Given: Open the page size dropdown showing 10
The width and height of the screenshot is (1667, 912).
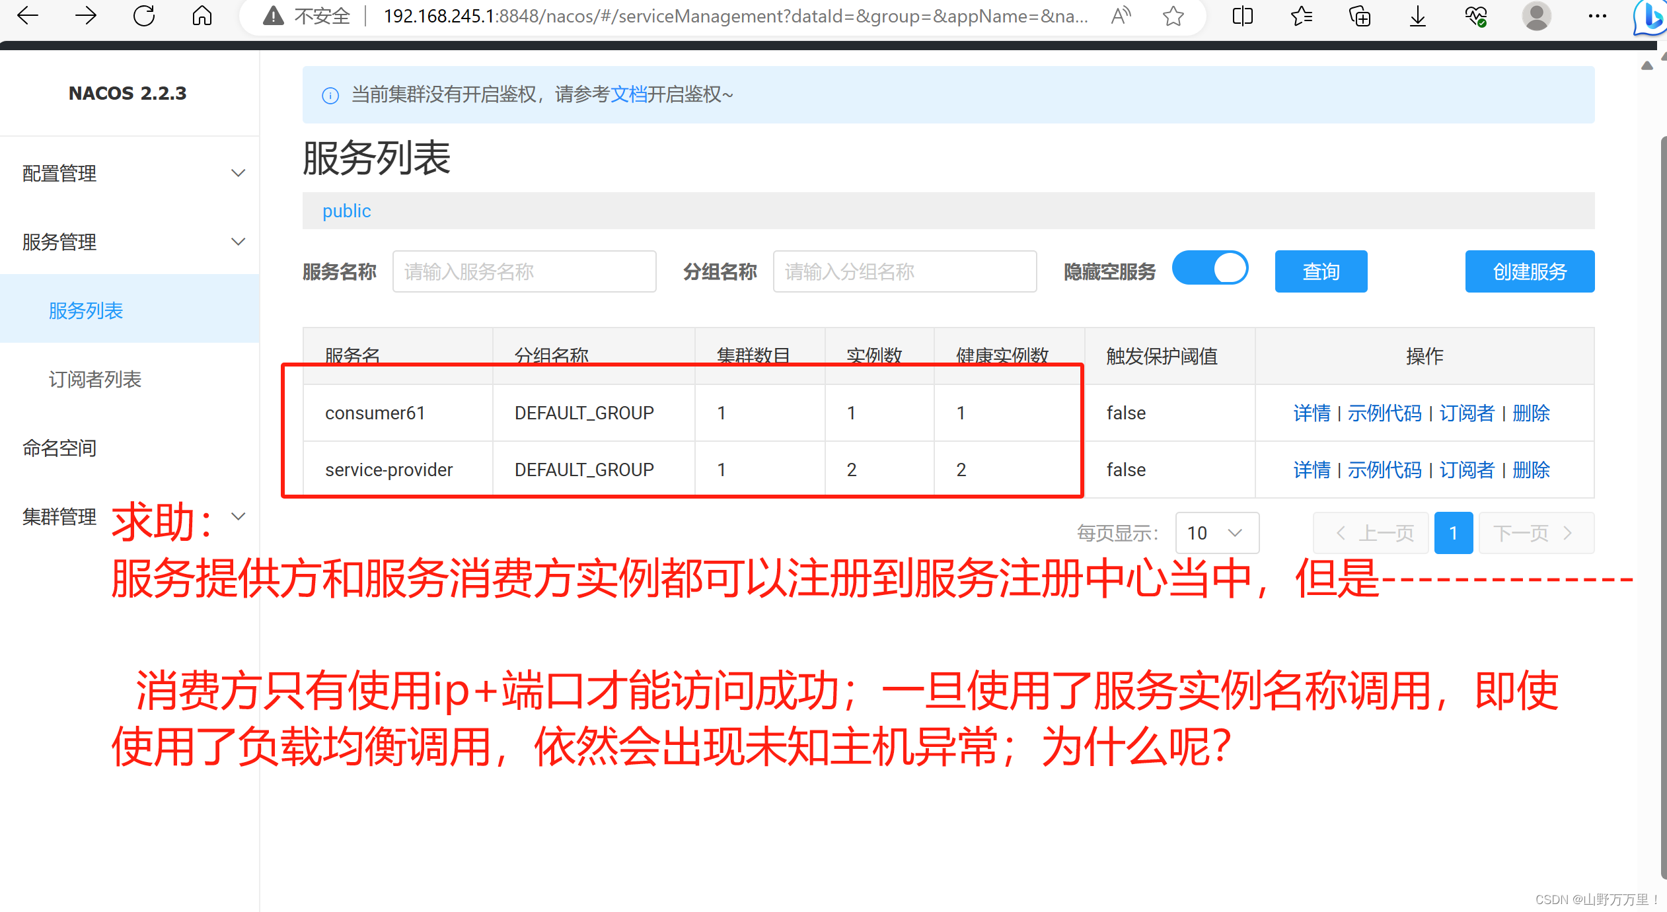Looking at the screenshot, I should pos(1216,533).
